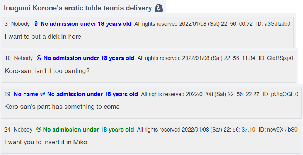
Task: Click timestamp 22: 56: 00.72 on post 3
Action: click(237, 24)
